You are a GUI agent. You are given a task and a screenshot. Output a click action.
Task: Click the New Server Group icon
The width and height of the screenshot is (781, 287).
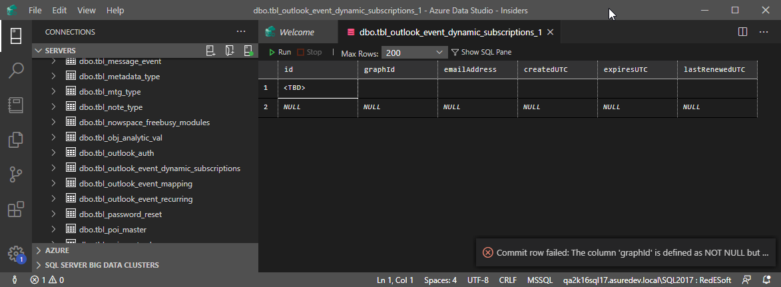230,51
